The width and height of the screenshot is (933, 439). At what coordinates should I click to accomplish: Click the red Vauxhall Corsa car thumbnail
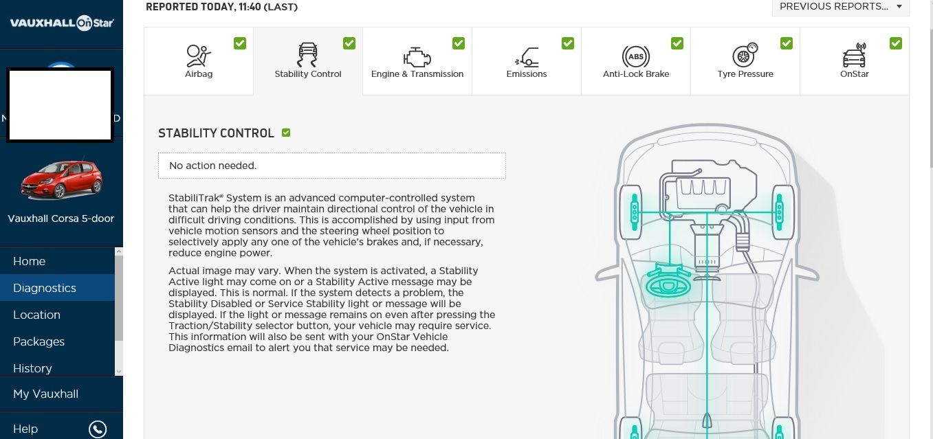click(61, 180)
